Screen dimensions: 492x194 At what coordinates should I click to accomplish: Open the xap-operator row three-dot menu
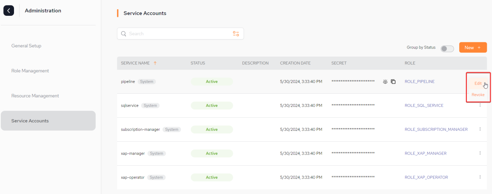pos(480,177)
